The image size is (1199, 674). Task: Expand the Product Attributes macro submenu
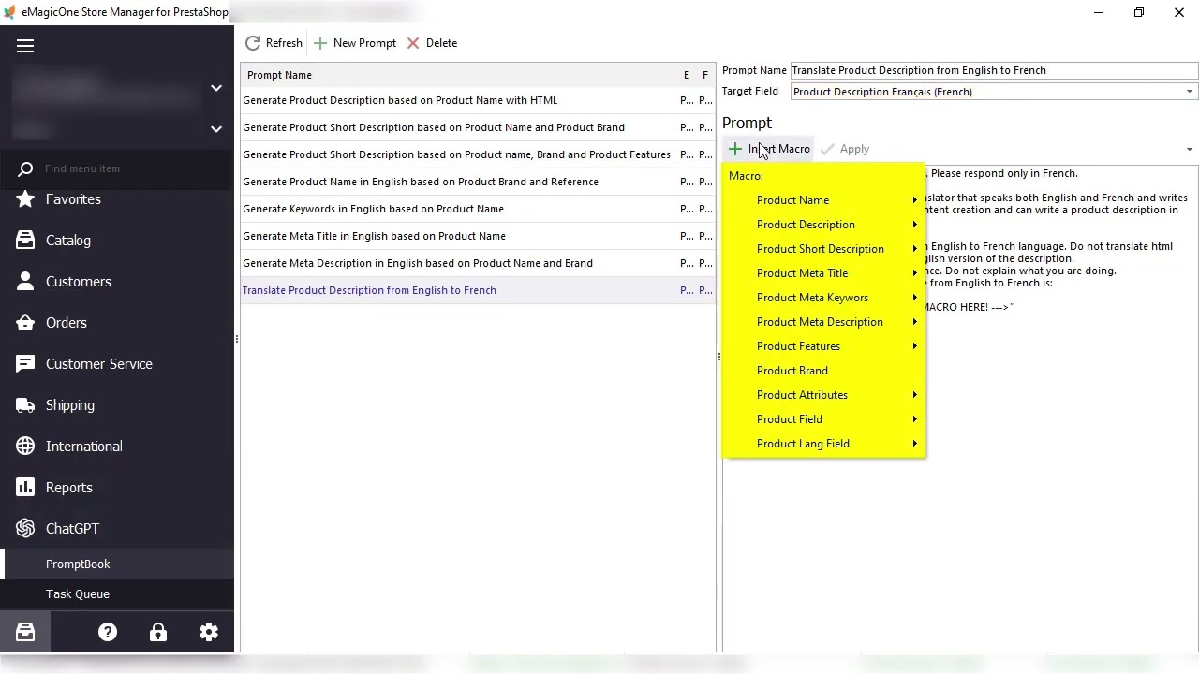pyautogui.click(x=824, y=395)
